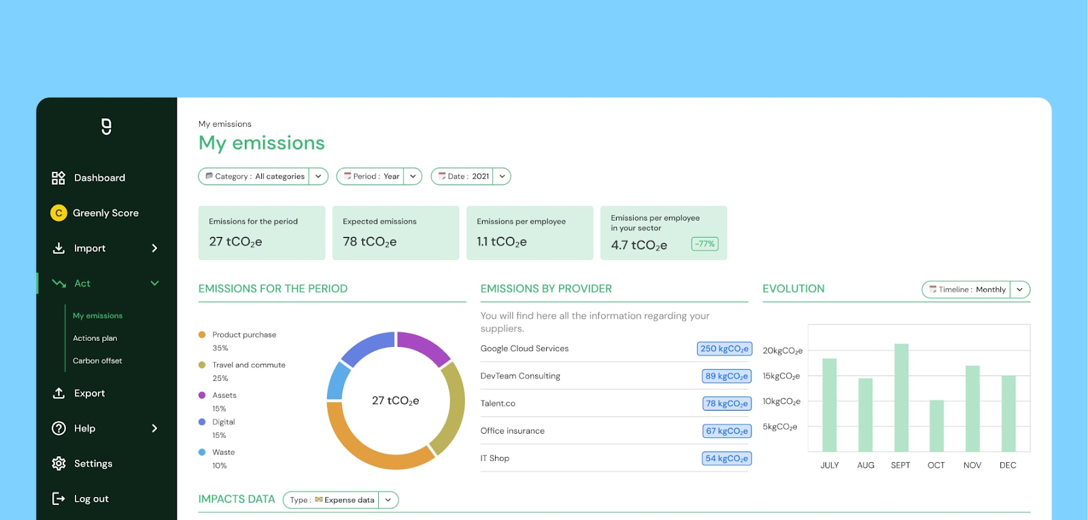The image size is (1088, 520).
Task: Click the light blue Waste legend dot
Action: pyautogui.click(x=202, y=452)
